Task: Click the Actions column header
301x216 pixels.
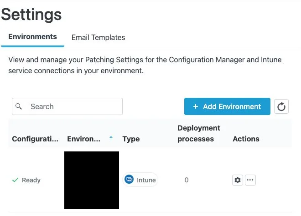Action: [x=246, y=139]
